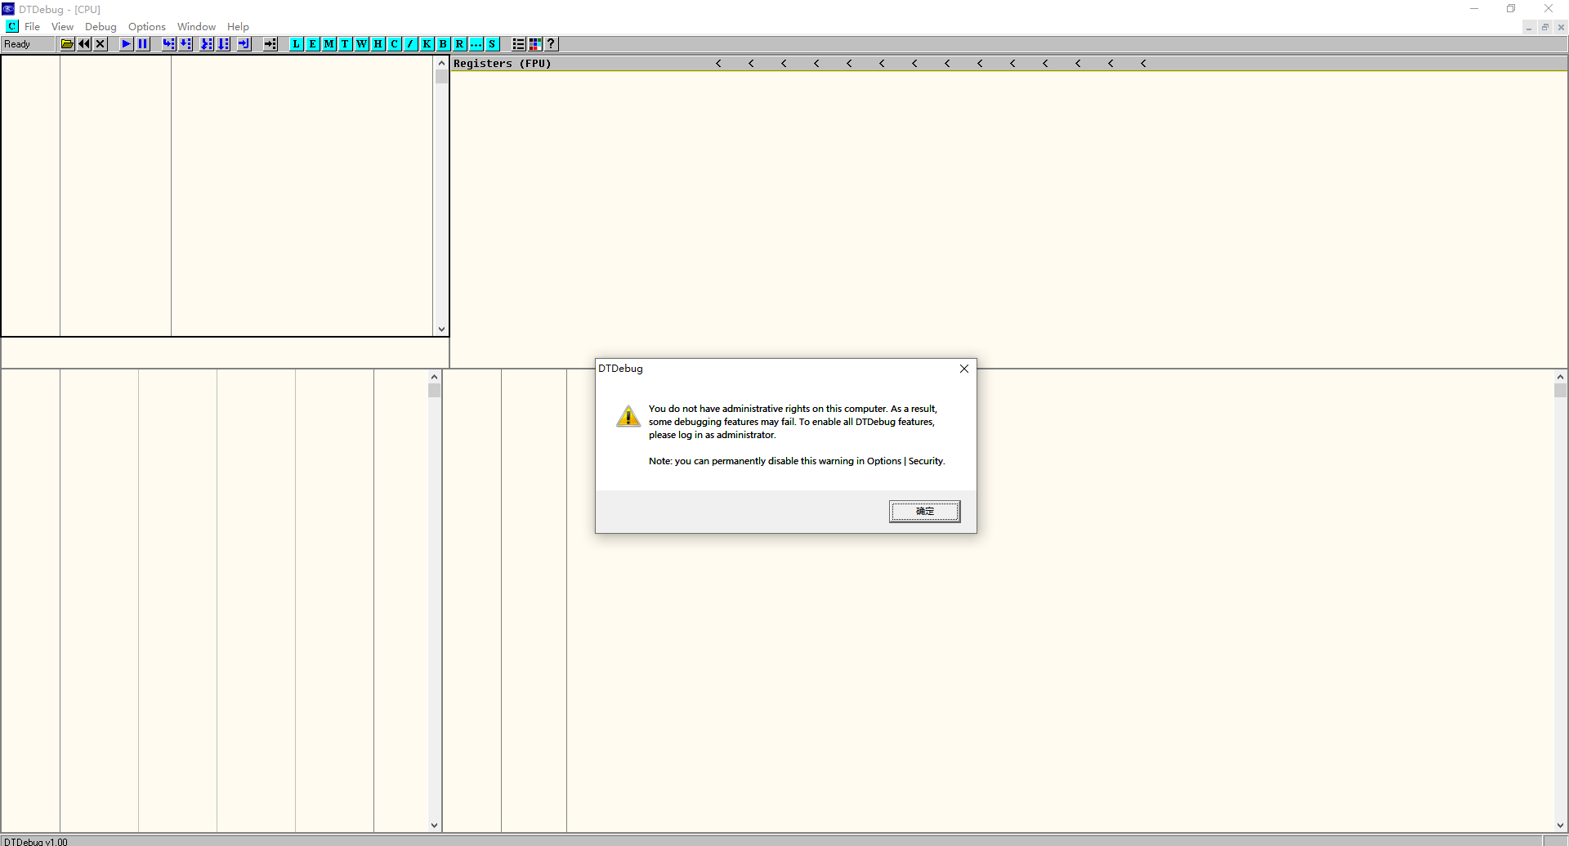Open the Window menu
This screenshot has width=1569, height=846.
(196, 27)
